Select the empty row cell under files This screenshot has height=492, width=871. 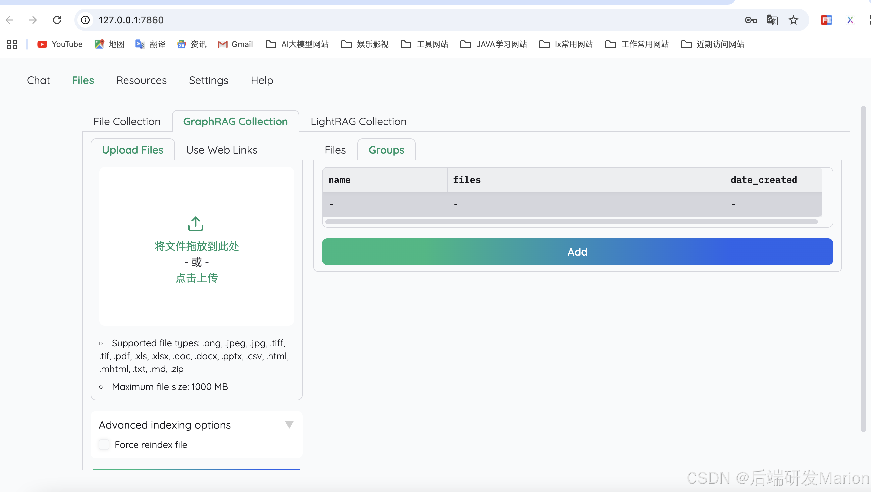pos(586,204)
